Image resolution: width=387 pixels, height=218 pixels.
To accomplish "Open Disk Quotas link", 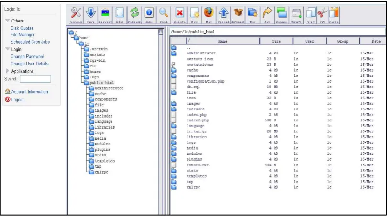I will tap(22, 28).
